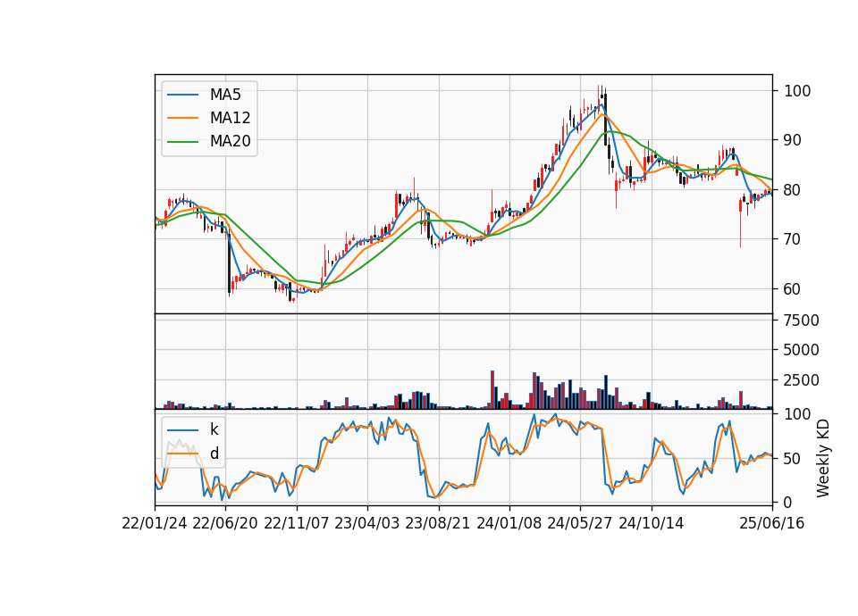Click the price axis value 70
Image resolution: width=858 pixels, height=616 pixels.
[x=793, y=239]
